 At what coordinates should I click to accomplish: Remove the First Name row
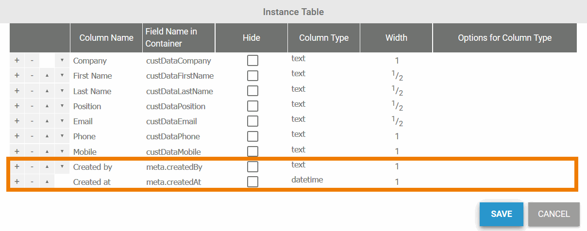(32, 76)
